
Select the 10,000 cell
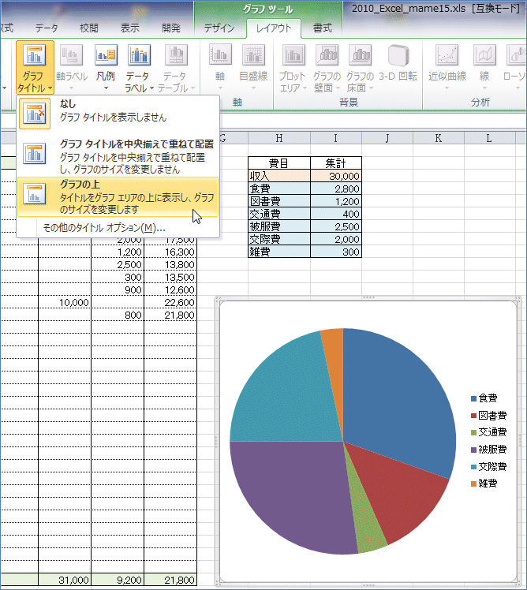pos(65,303)
